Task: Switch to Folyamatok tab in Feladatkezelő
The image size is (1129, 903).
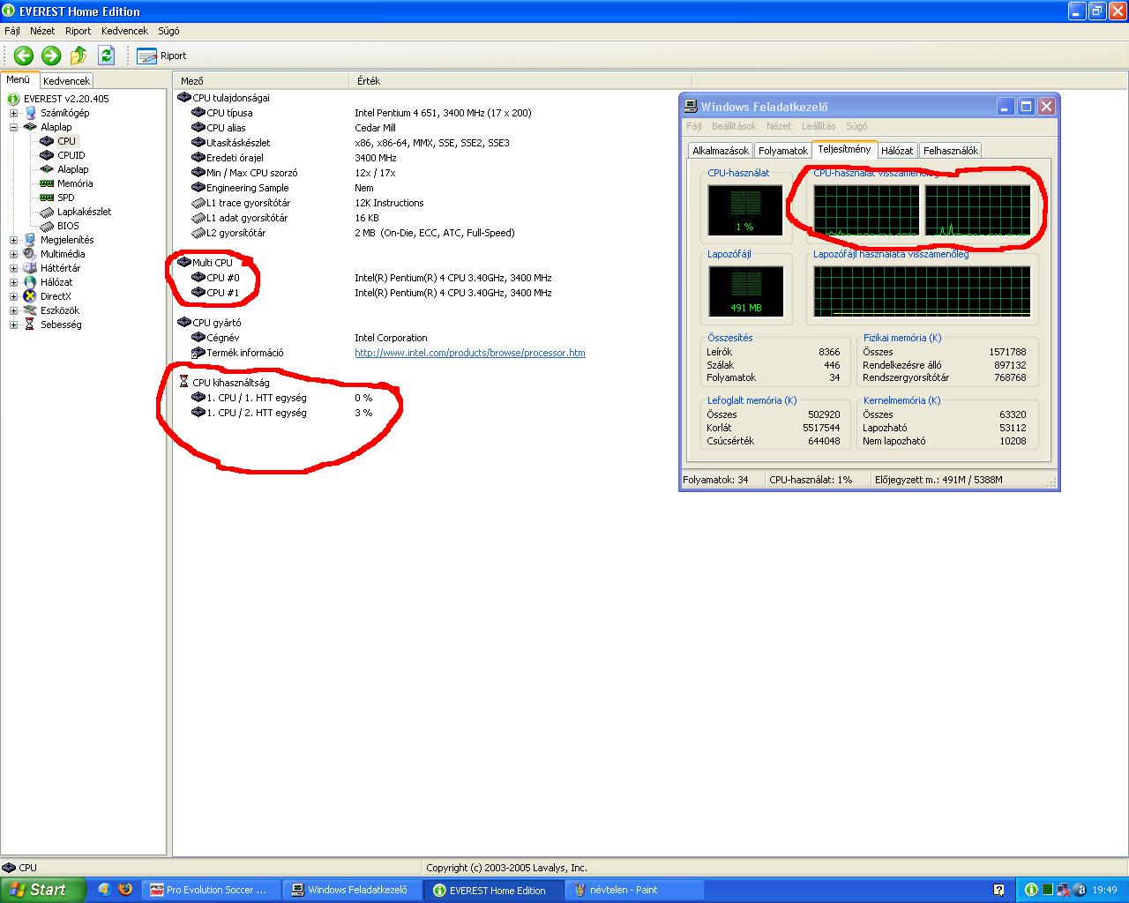Action: point(783,151)
